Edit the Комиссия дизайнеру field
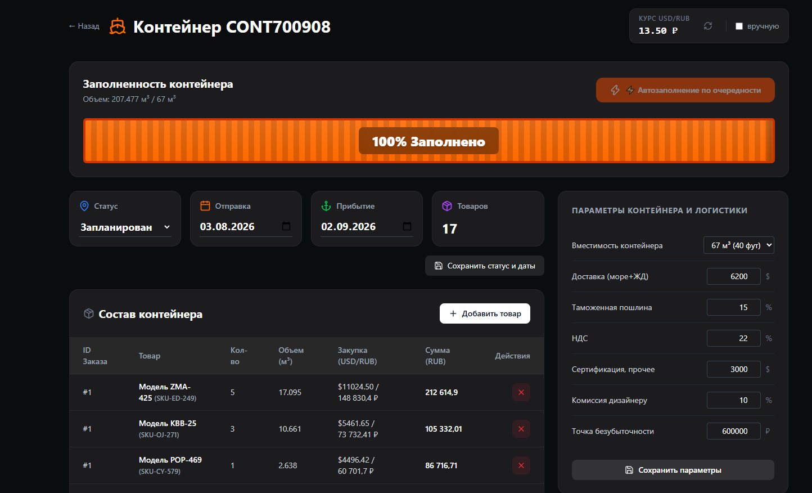 tap(734, 400)
